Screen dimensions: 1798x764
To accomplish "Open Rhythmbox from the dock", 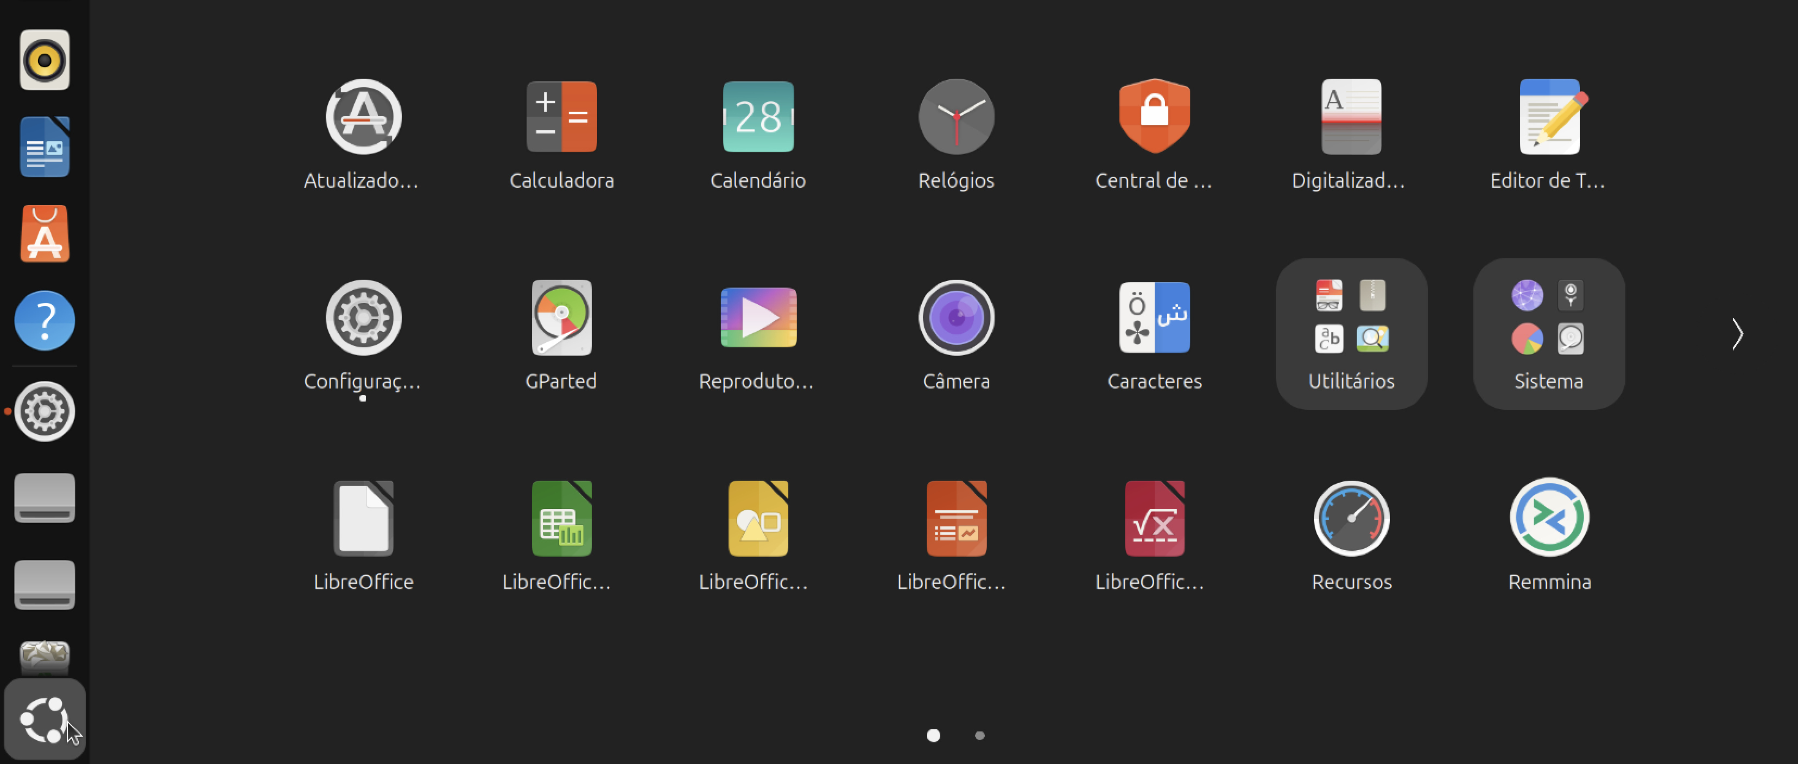I will point(45,60).
